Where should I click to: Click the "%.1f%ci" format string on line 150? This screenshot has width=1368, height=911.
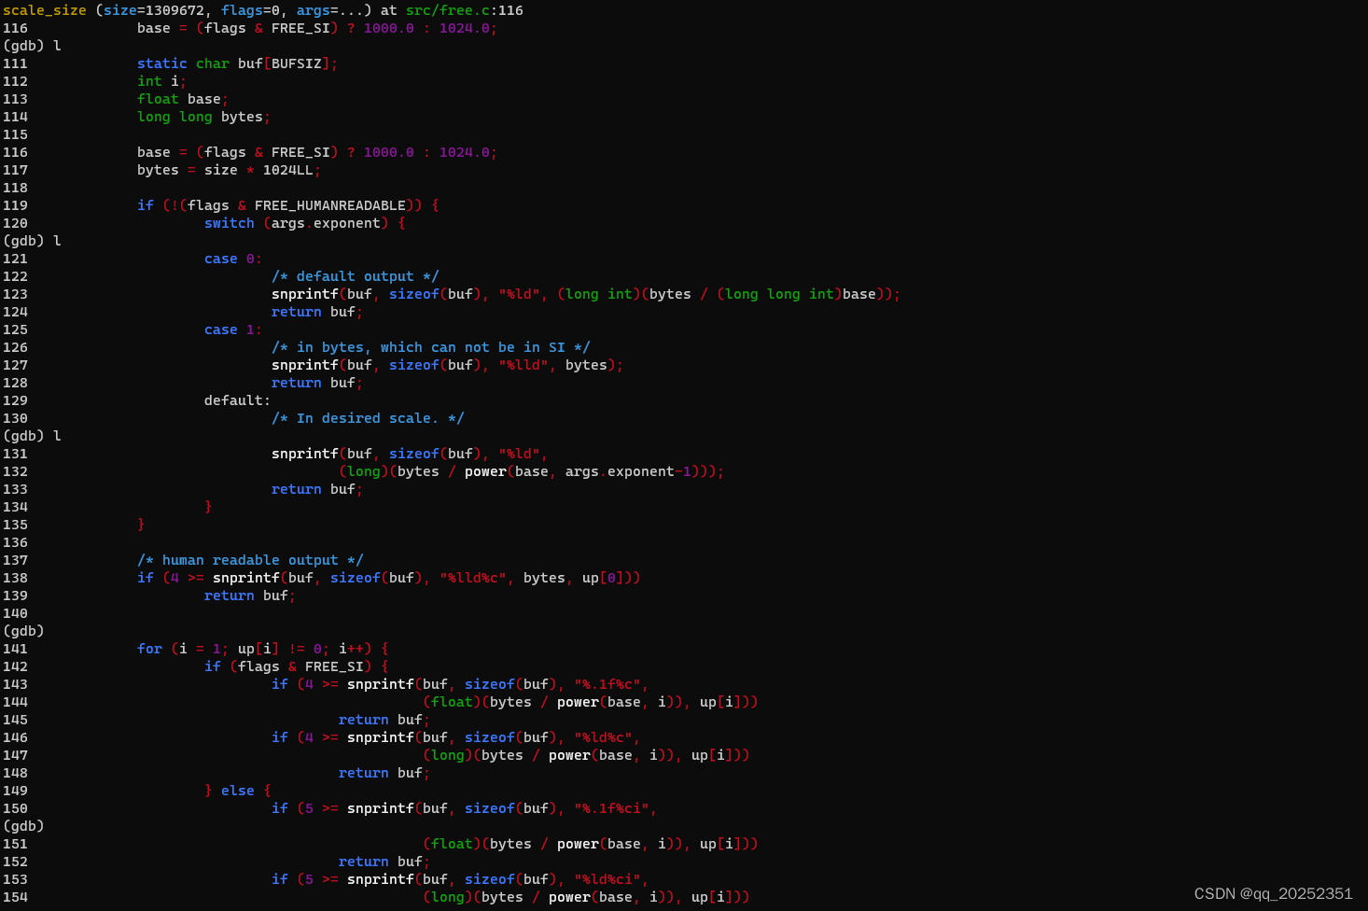pyautogui.click(x=611, y=808)
